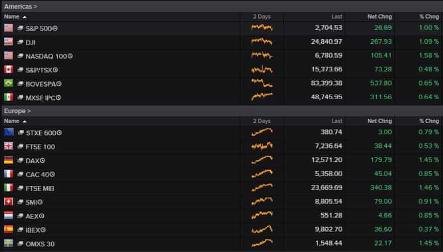The image size is (443, 252).
Task: Click the US flag beside S&P 500
Action: (8, 28)
